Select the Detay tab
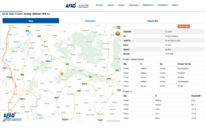Image resolution: width=206 pixels, height=138 pixels. [31, 21]
